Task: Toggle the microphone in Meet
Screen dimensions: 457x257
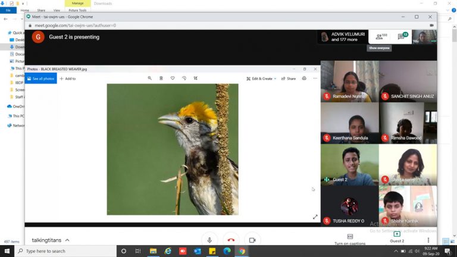Action: (209, 240)
